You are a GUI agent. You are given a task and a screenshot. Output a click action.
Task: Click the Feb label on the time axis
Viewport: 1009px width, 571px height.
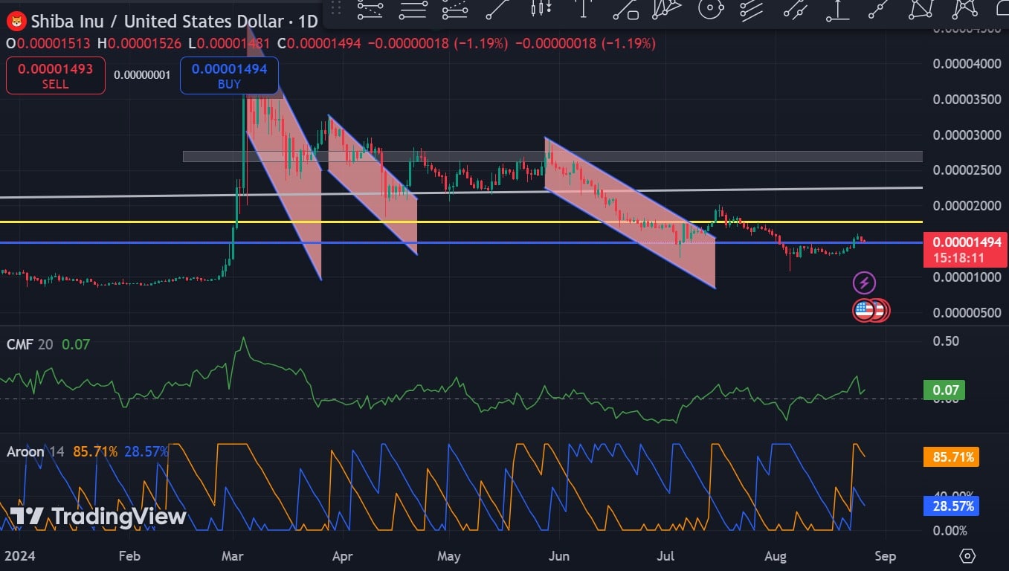click(129, 556)
